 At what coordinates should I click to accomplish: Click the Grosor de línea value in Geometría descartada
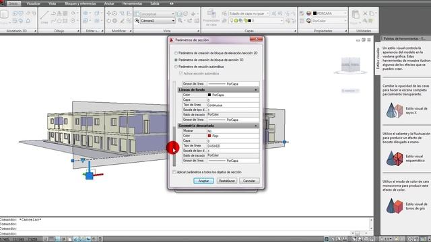[x=233, y=161]
